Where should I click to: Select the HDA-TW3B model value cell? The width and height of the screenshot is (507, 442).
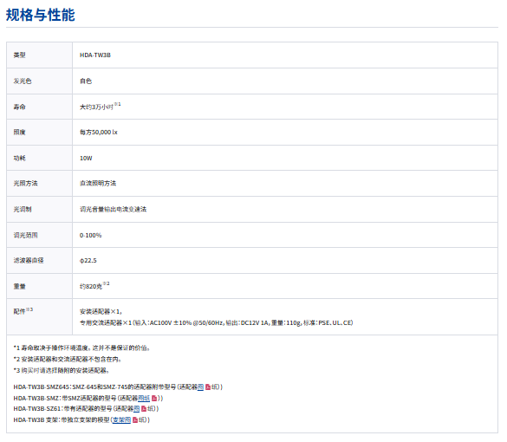tap(285, 55)
